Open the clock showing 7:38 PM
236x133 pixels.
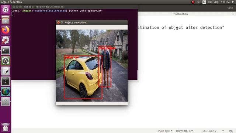[x=225, y=2]
